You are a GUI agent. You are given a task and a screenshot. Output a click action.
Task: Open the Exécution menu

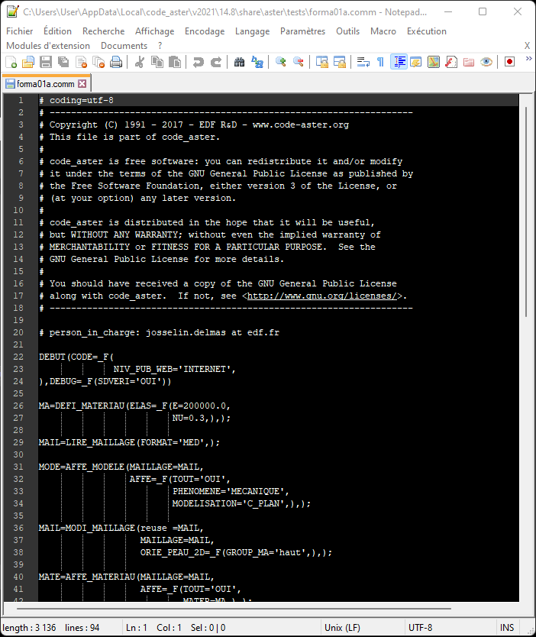426,31
